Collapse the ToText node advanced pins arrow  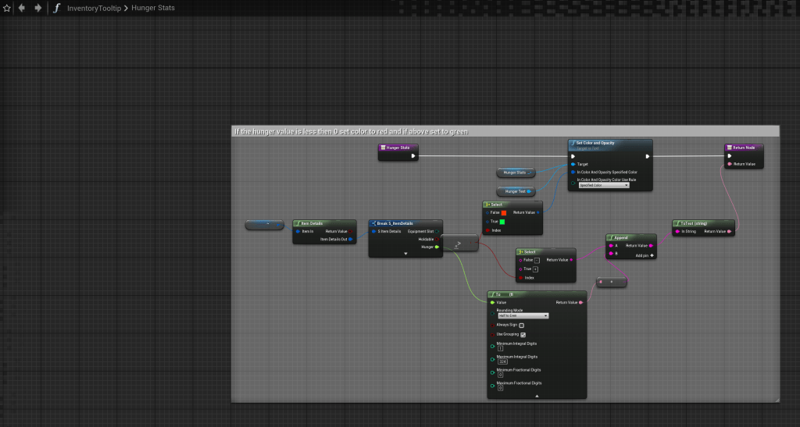(537, 396)
